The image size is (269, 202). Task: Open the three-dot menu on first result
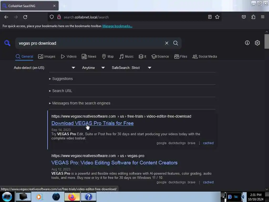tap(199, 143)
